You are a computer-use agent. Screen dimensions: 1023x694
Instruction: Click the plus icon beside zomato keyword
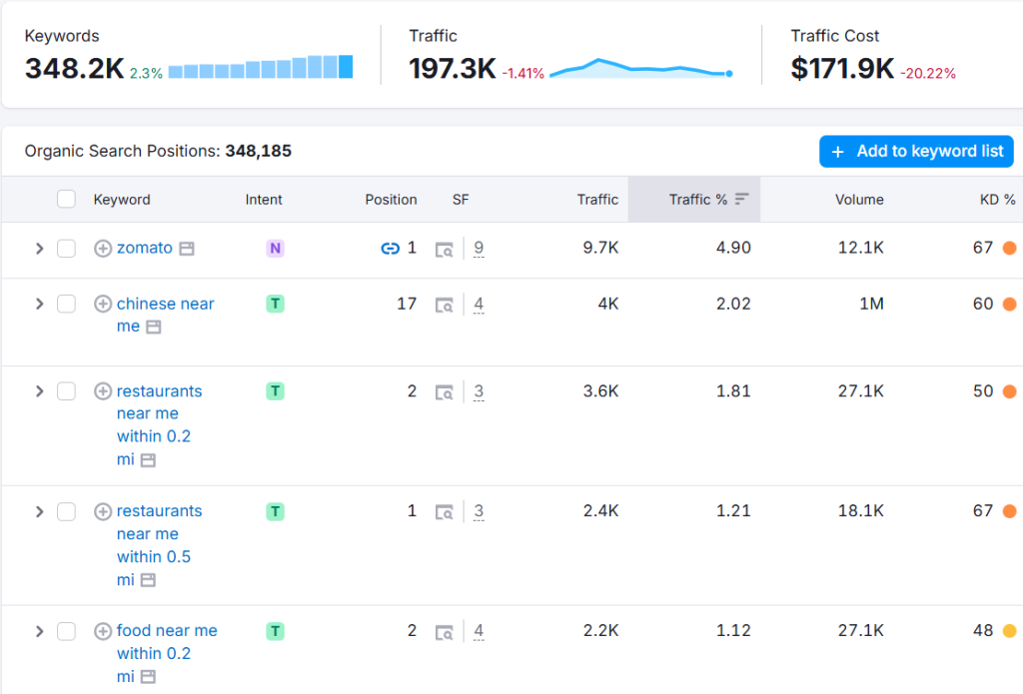tap(102, 249)
